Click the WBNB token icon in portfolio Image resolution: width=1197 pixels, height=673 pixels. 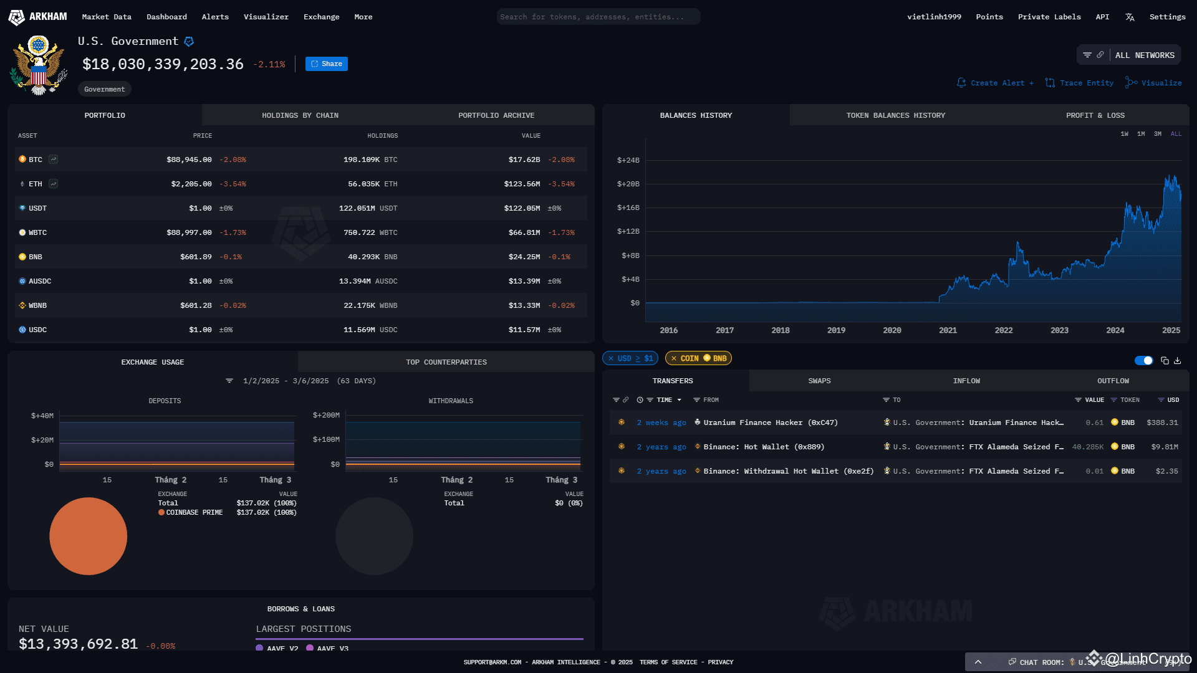pos(22,305)
